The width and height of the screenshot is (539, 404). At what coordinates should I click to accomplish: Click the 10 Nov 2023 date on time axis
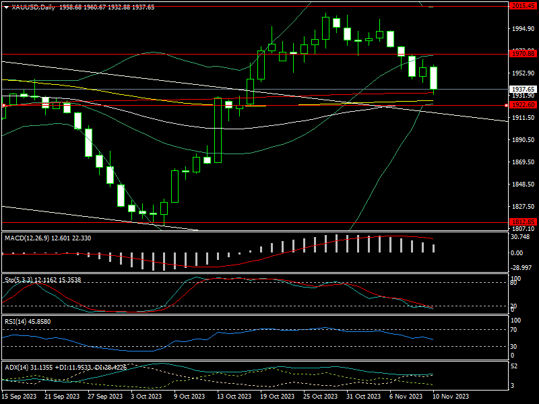(450, 397)
